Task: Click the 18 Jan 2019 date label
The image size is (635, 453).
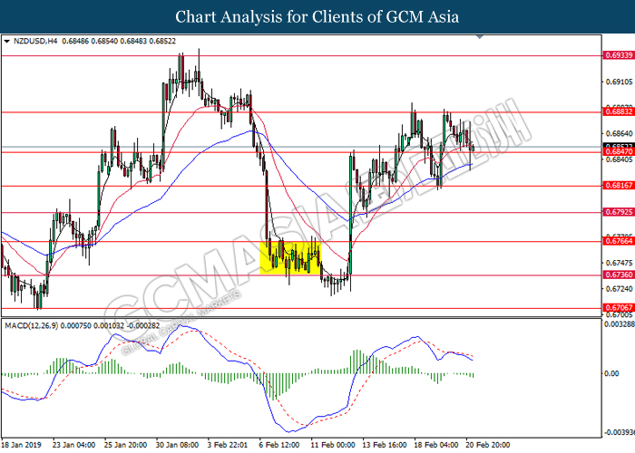Action: coord(22,445)
